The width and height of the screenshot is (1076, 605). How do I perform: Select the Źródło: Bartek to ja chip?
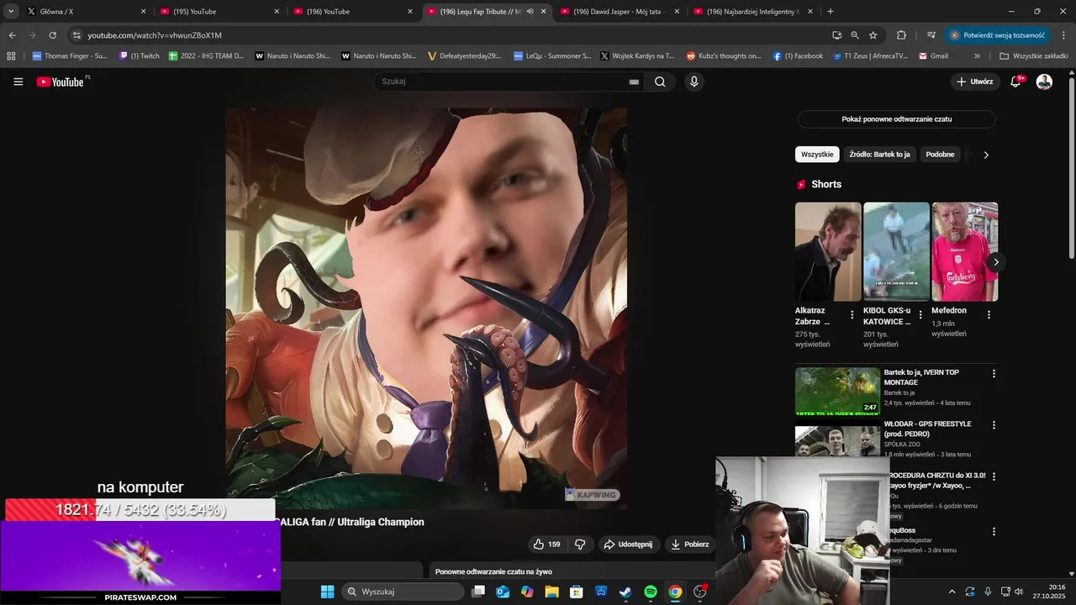(x=879, y=155)
